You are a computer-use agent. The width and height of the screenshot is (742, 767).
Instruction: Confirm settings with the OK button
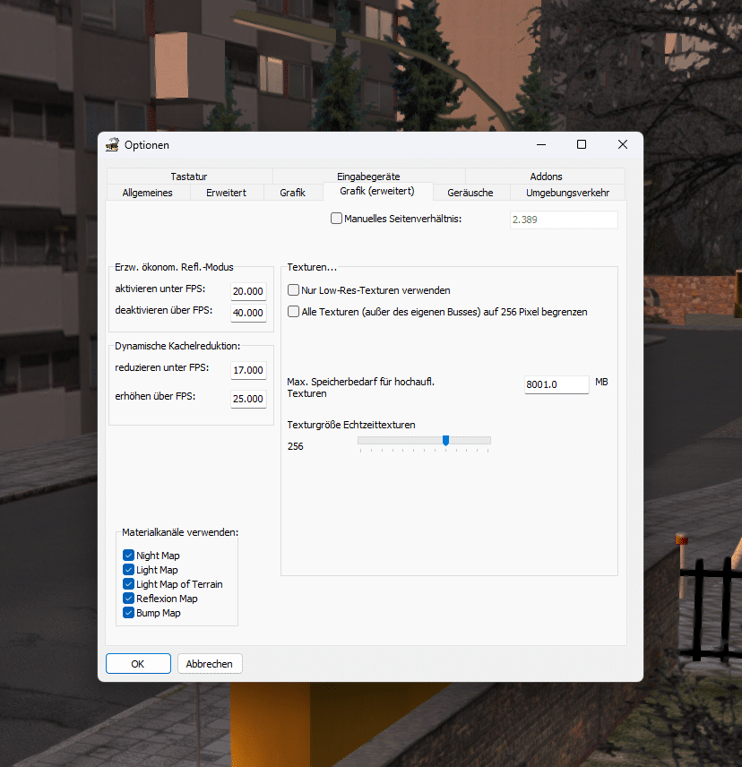coord(138,664)
